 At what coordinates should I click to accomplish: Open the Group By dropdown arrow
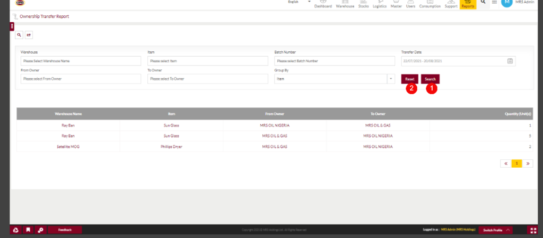click(x=391, y=79)
